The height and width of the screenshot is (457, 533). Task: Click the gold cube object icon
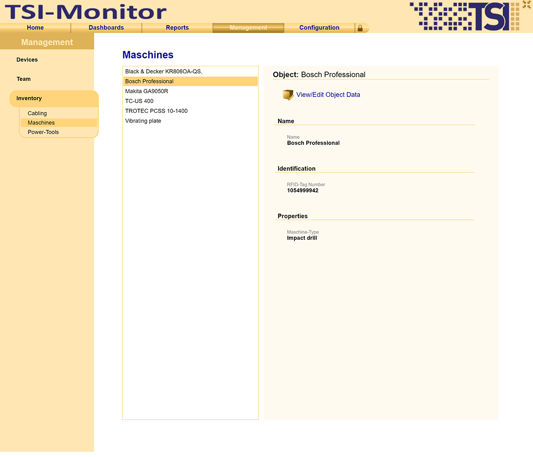288,95
